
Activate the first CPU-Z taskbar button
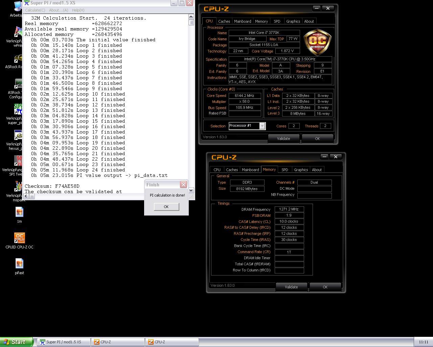118,342
